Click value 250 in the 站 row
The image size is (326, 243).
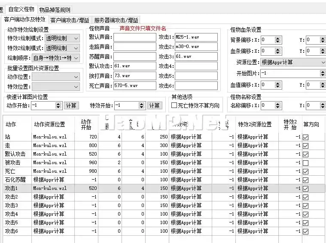(164, 137)
